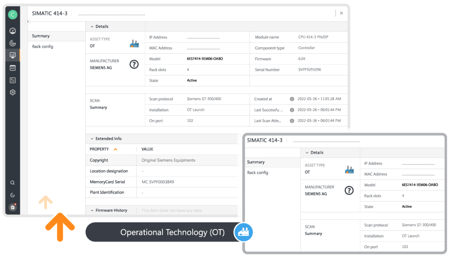Expand the sidebar with the small chevron
This screenshot has width=450, height=258.
click(x=27, y=22)
